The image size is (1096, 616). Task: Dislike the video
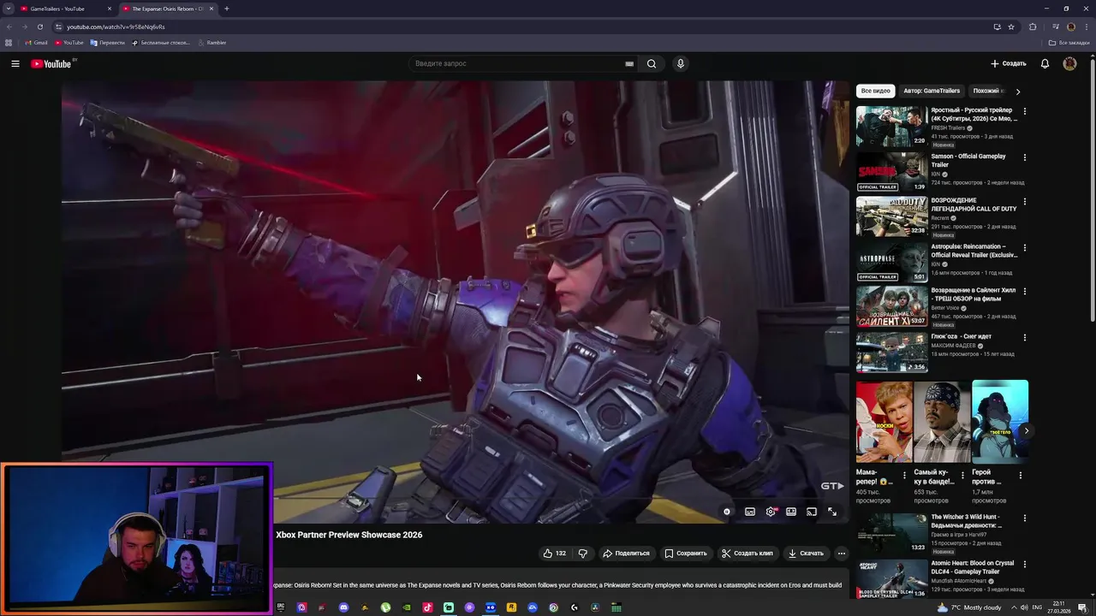tap(583, 554)
